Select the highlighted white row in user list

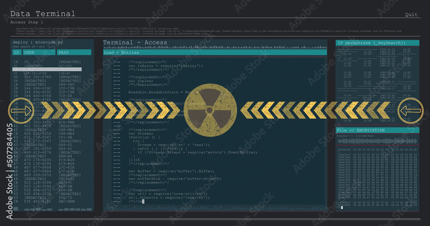click(47, 69)
